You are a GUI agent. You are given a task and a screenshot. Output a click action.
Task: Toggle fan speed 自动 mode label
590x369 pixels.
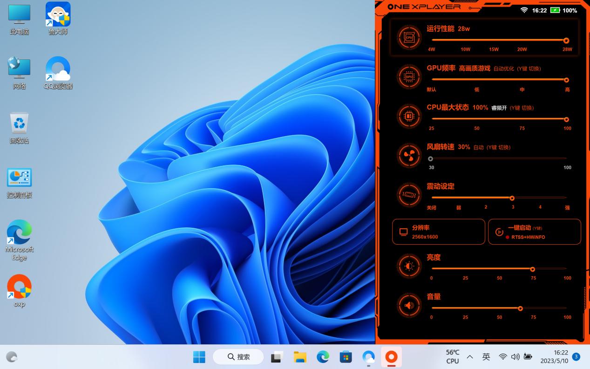478,147
